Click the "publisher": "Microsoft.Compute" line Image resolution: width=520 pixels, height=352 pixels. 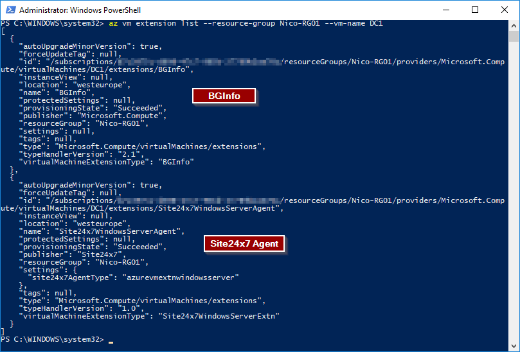[93, 116]
